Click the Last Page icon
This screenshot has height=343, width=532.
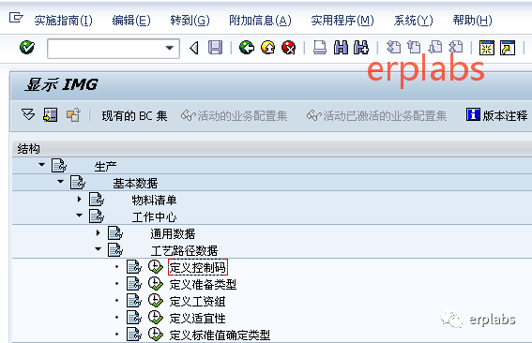(x=456, y=47)
